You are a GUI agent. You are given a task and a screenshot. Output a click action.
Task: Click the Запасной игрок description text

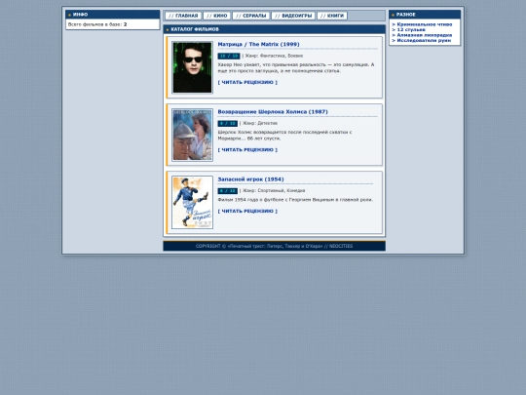tap(295, 200)
